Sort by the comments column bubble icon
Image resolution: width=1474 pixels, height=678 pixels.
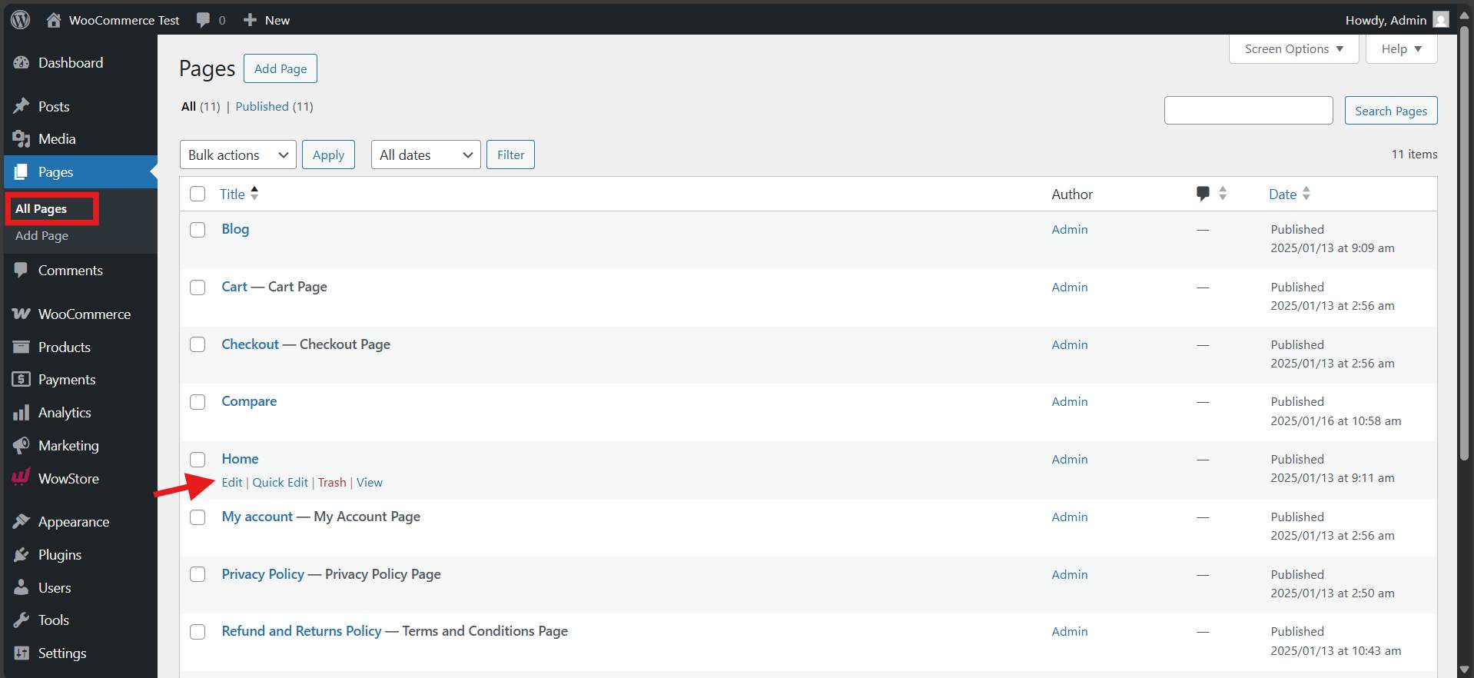pos(1203,194)
